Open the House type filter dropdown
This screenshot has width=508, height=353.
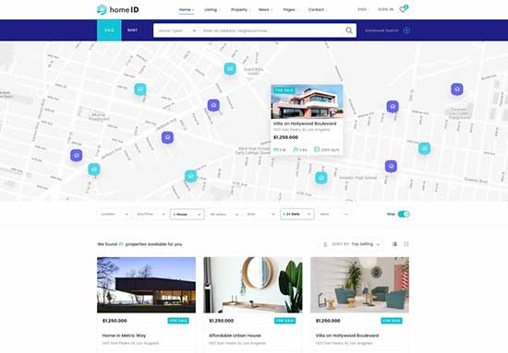click(x=187, y=215)
